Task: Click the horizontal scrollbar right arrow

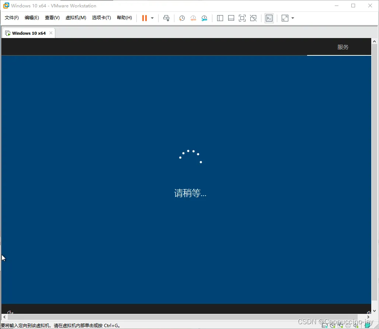Action: pos(368,317)
